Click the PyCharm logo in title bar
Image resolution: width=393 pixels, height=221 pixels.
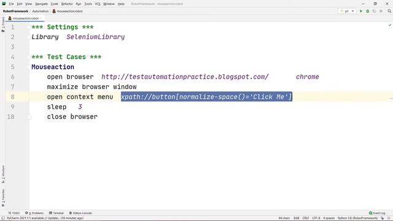pyautogui.click(x=4, y=4)
